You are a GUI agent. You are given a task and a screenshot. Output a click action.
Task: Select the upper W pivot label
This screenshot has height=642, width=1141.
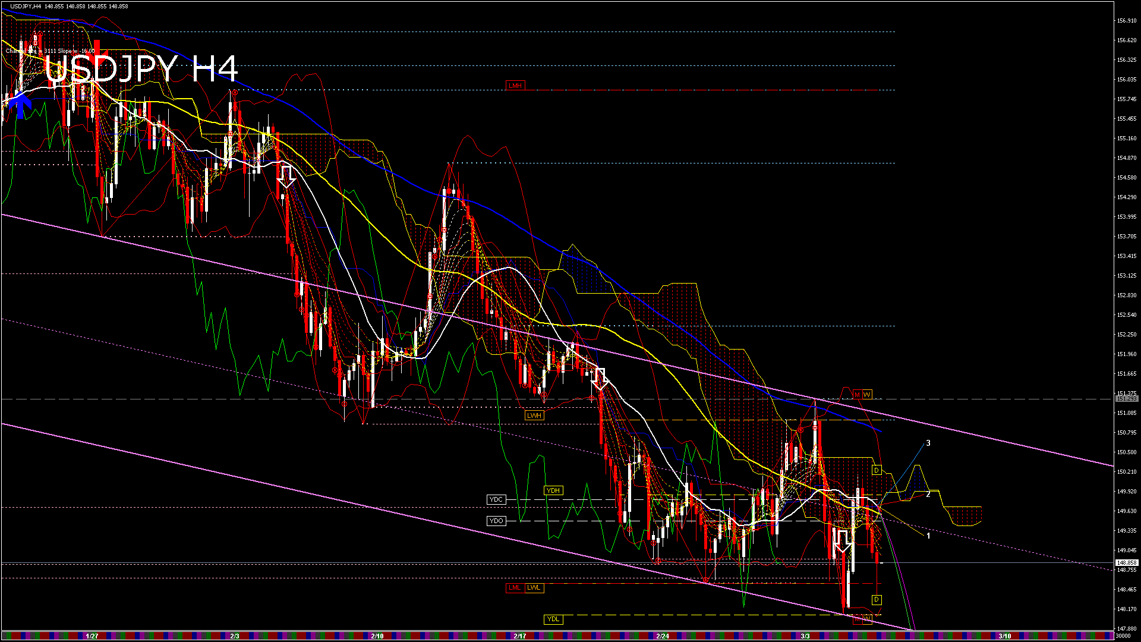pyautogui.click(x=867, y=394)
